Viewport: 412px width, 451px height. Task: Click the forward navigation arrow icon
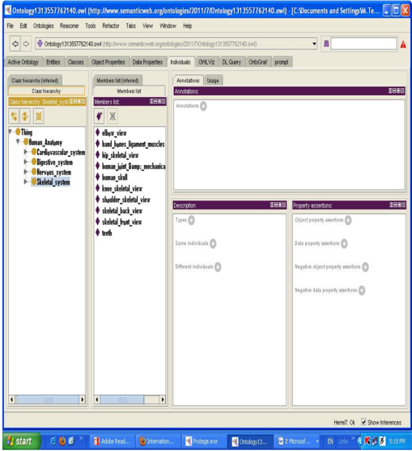click(x=26, y=44)
